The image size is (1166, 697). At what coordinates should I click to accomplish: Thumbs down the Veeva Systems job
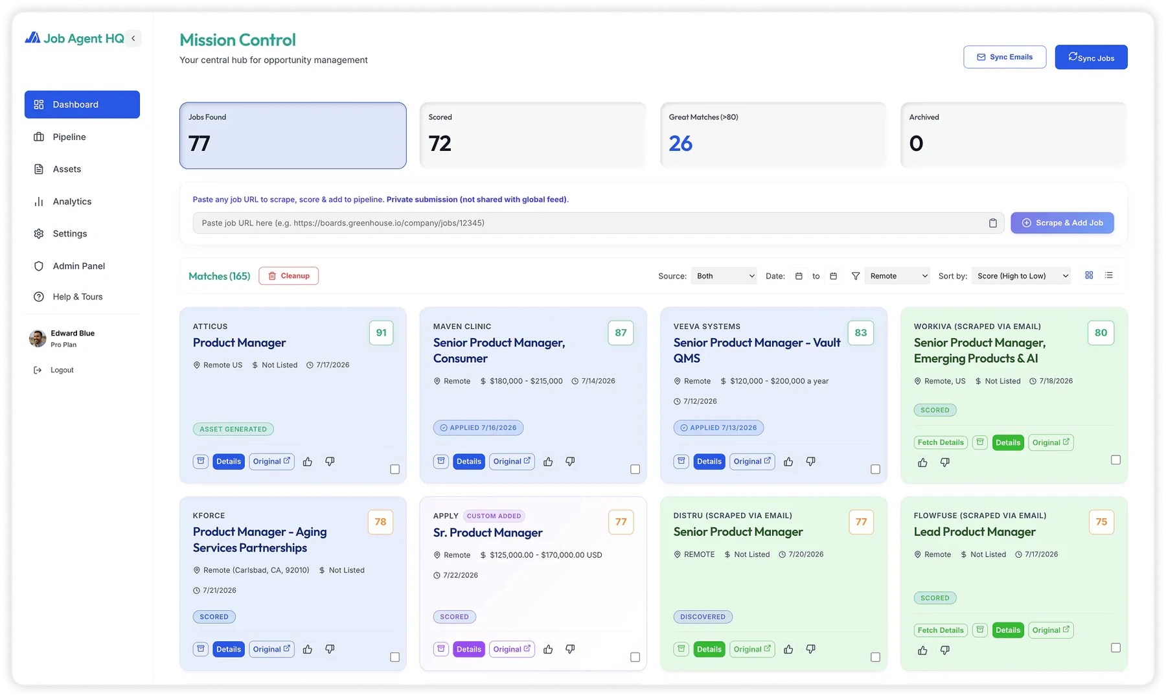810,461
